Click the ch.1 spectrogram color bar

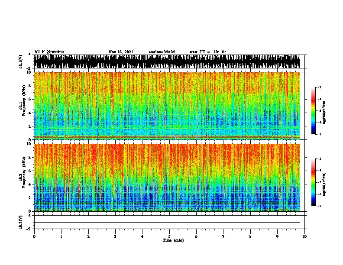coord(313,111)
